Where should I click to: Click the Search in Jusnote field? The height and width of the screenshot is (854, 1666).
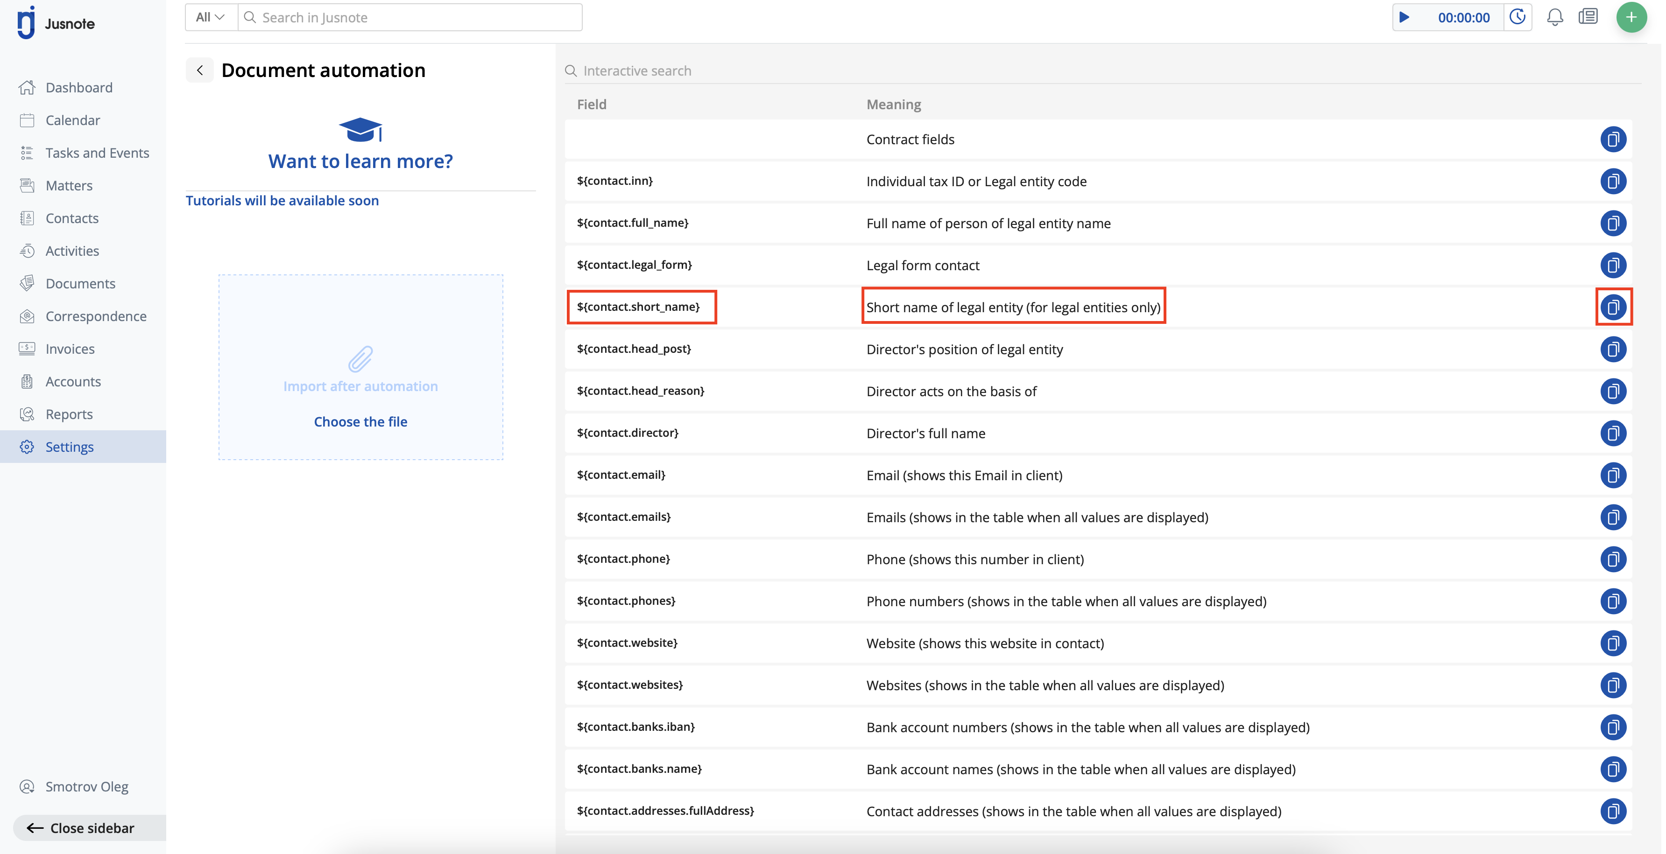click(x=410, y=17)
